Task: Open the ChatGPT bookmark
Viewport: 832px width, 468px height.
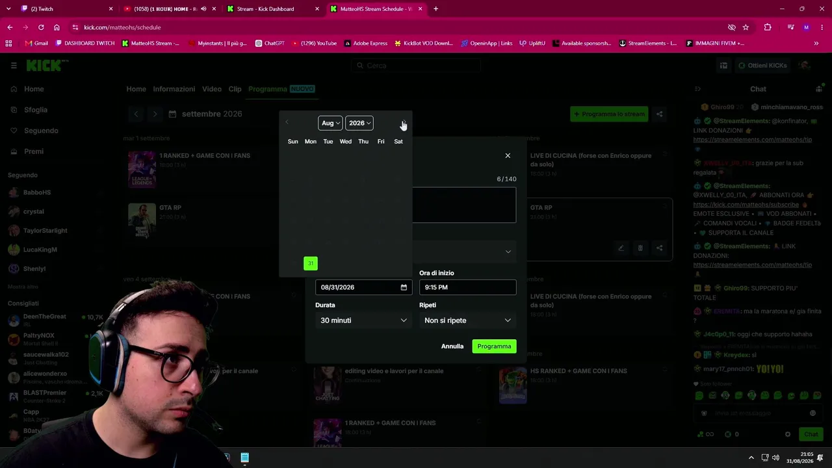Action: tap(270, 44)
